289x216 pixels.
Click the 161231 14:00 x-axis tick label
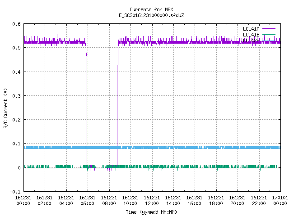173,201
